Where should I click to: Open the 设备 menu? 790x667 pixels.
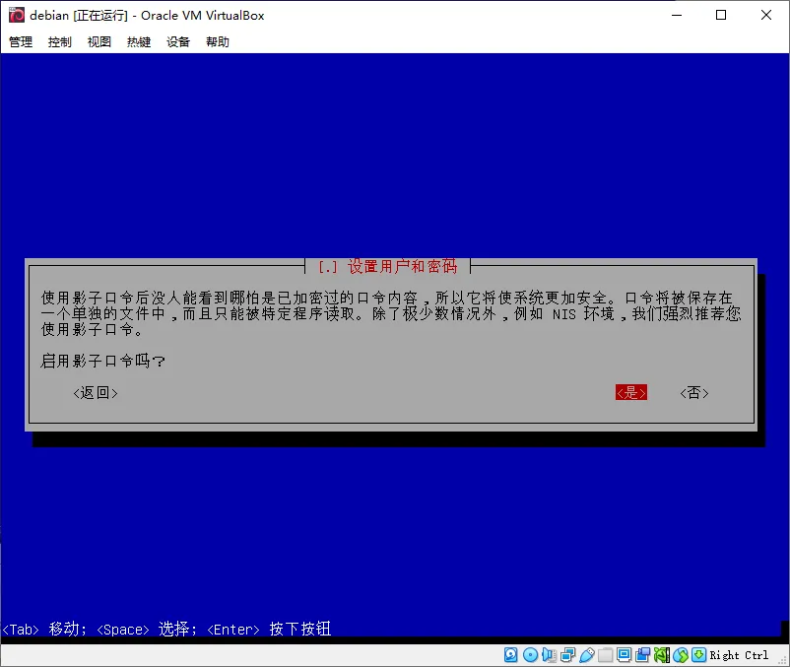coord(178,41)
